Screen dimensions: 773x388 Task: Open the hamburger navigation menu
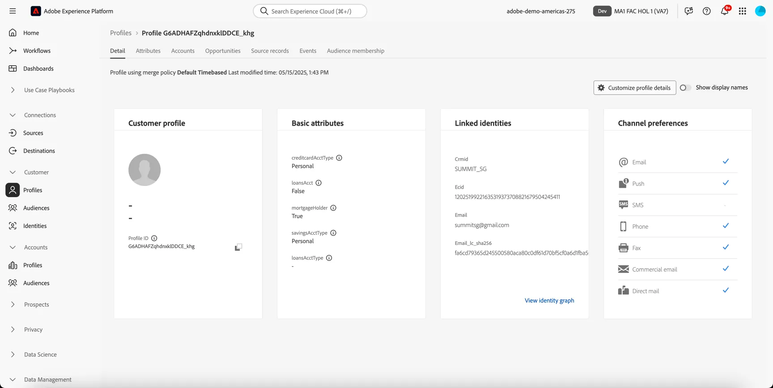13,11
